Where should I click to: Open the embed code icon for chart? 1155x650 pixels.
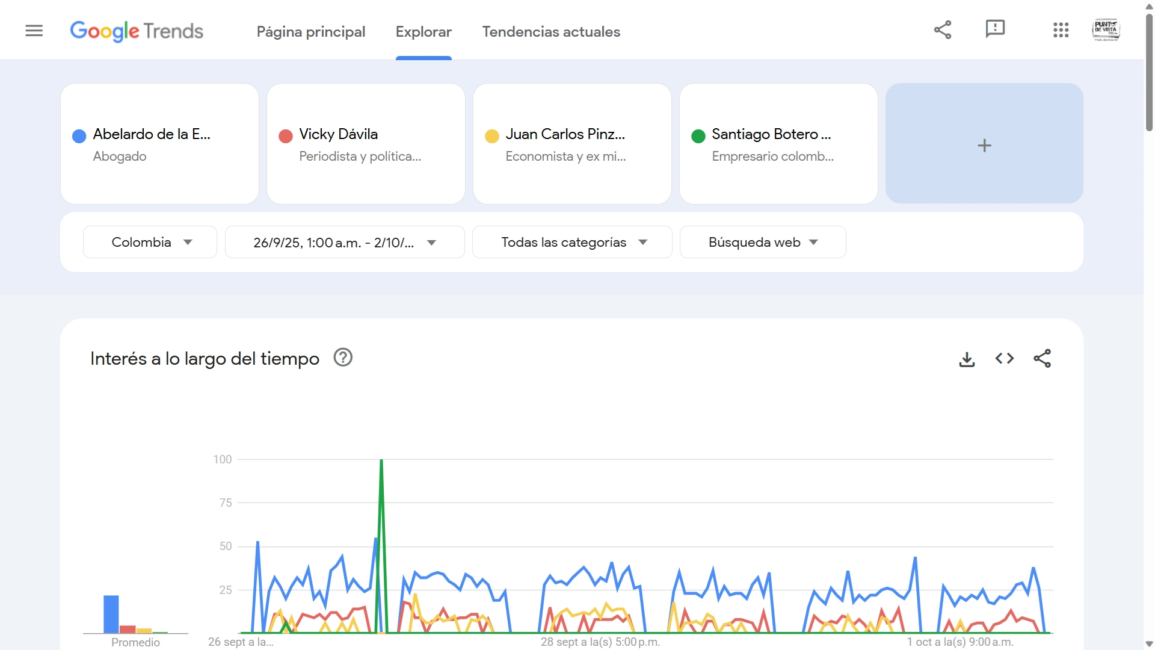click(1005, 359)
